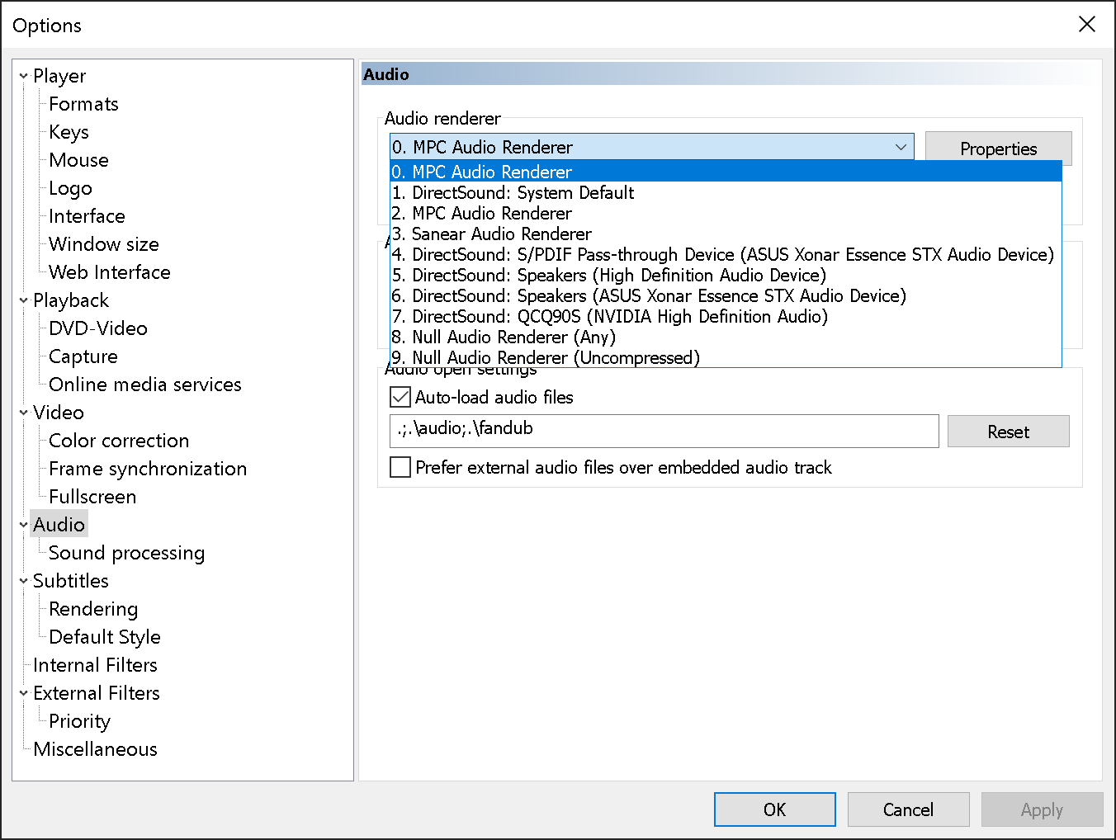Select Null Audio Renderer (Any)
1116x840 pixels.
(x=726, y=337)
